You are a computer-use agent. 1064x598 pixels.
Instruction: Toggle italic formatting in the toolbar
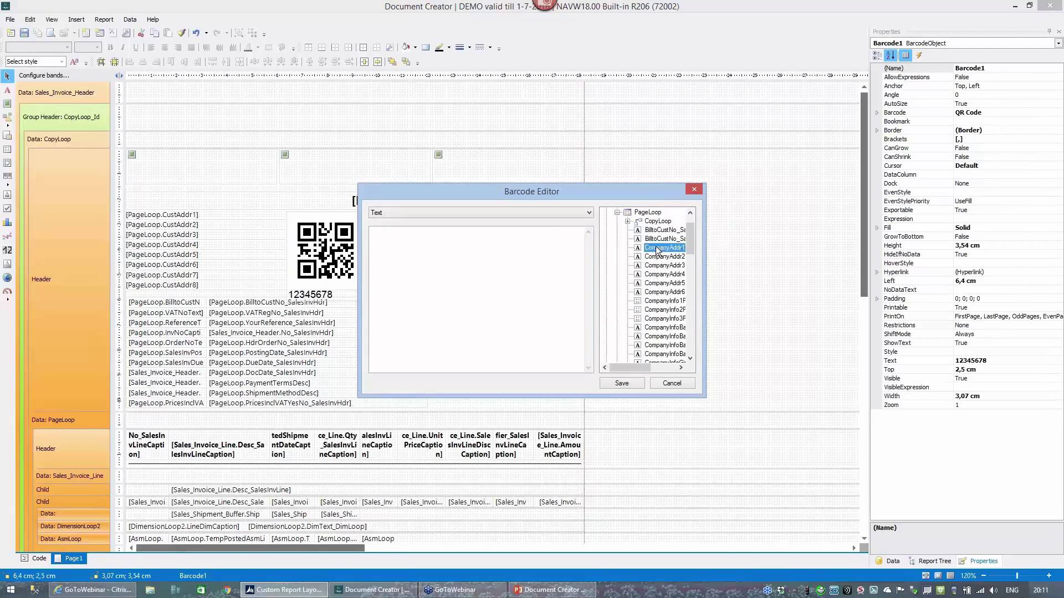click(x=123, y=48)
